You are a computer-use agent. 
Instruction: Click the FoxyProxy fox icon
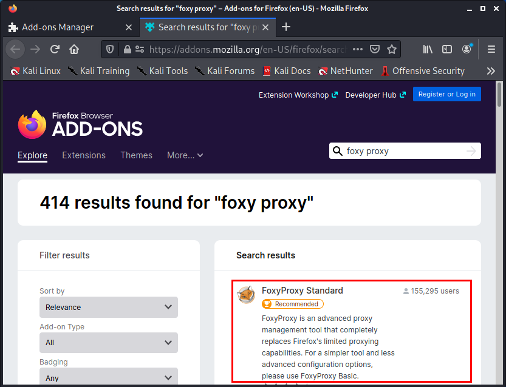tap(246, 295)
